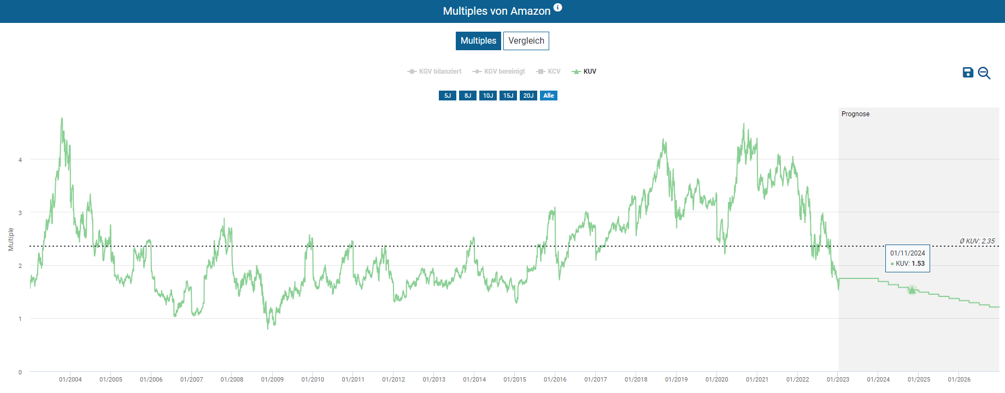
Task: Toggle the KCV legend entry
Action: [549, 72]
